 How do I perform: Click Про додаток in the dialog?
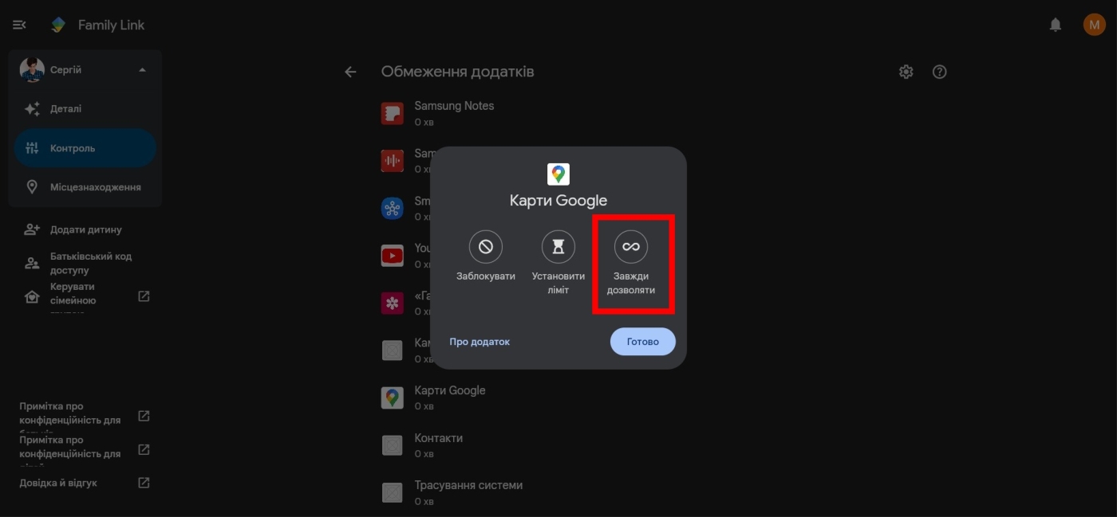point(480,342)
